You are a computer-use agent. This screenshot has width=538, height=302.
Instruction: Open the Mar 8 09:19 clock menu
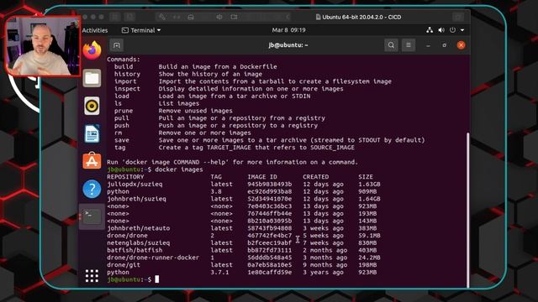(x=288, y=30)
